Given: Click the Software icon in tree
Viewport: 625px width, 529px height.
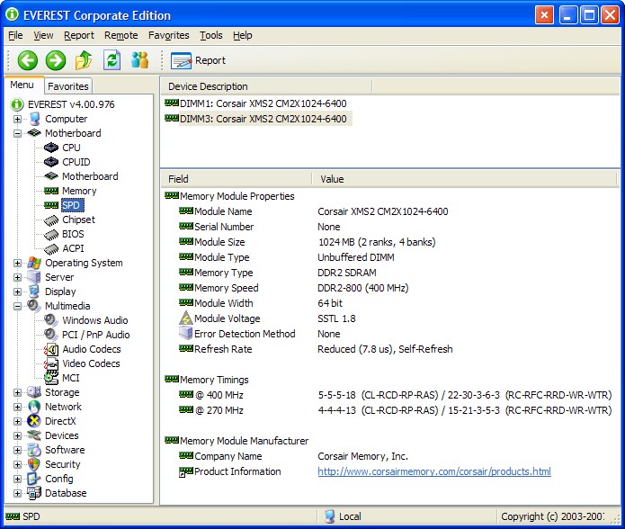Looking at the screenshot, I should pos(34,450).
